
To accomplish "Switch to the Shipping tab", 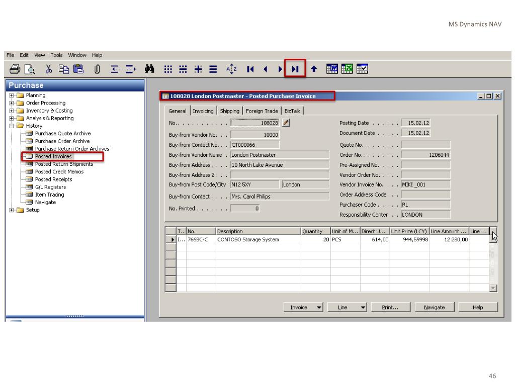I will pyautogui.click(x=229, y=111).
